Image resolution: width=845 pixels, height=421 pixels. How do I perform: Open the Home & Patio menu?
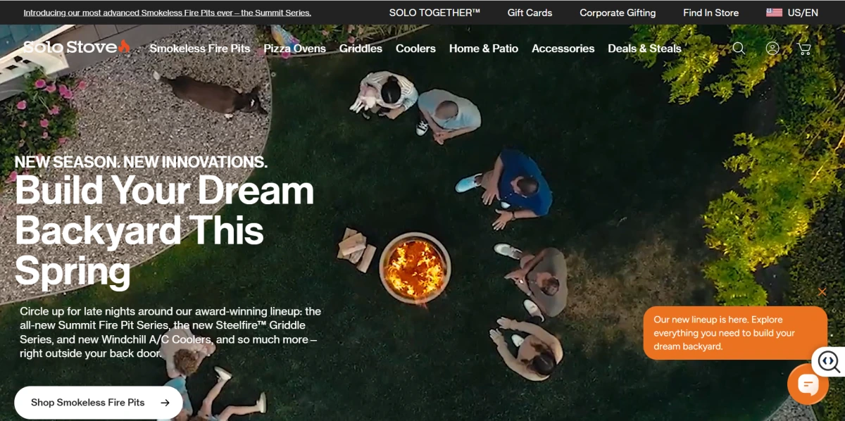tap(484, 49)
